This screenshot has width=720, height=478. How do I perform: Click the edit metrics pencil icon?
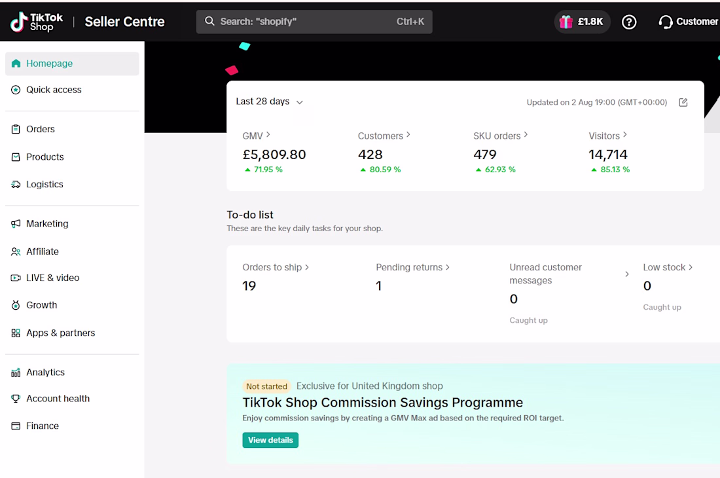point(683,102)
